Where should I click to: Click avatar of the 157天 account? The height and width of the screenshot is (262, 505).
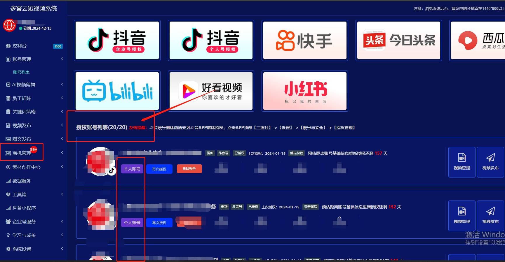[100, 161]
